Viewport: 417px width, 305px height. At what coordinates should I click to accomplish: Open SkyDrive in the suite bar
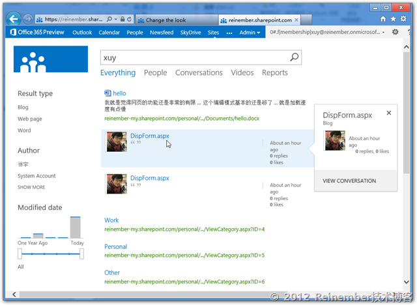point(190,33)
